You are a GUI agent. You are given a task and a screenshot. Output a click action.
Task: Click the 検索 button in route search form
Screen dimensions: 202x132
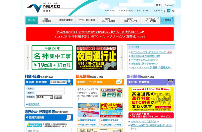(x=58, y=97)
